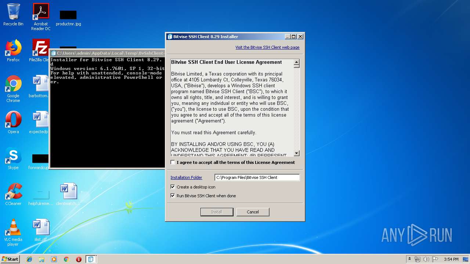Open the barbottom document icon
This screenshot has height=264, width=470.
(x=40, y=87)
